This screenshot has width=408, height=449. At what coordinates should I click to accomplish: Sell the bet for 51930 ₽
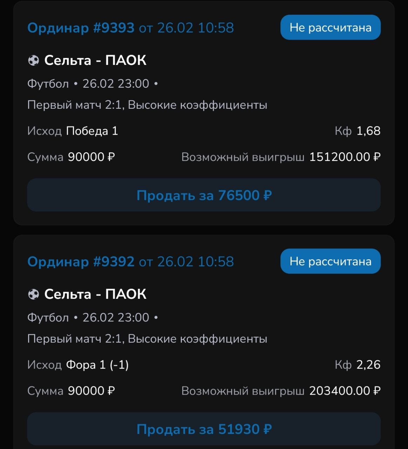pos(204,429)
